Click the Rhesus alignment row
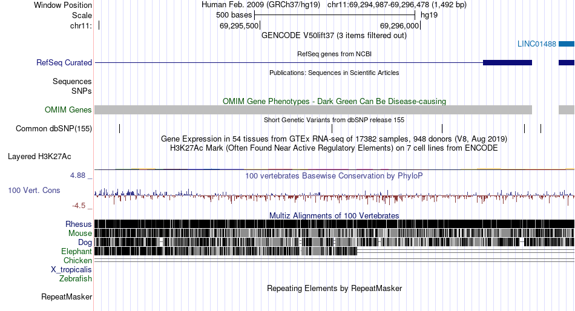The image size is (575, 311). click(x=335, y=224)
